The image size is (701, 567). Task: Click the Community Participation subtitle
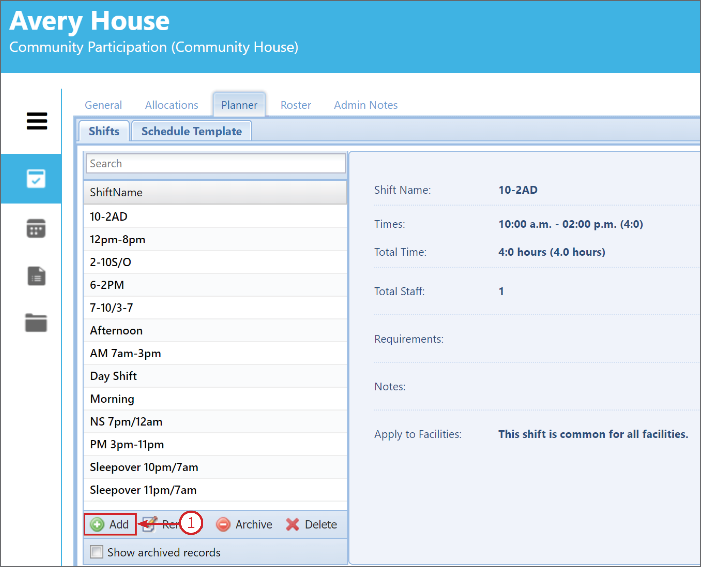154,47
